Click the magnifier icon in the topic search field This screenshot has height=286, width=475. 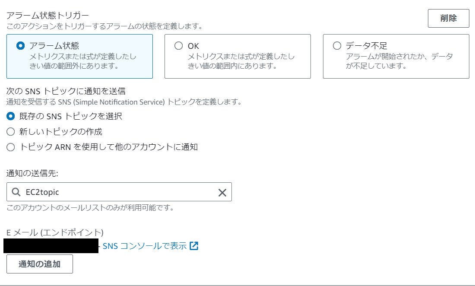16,192
